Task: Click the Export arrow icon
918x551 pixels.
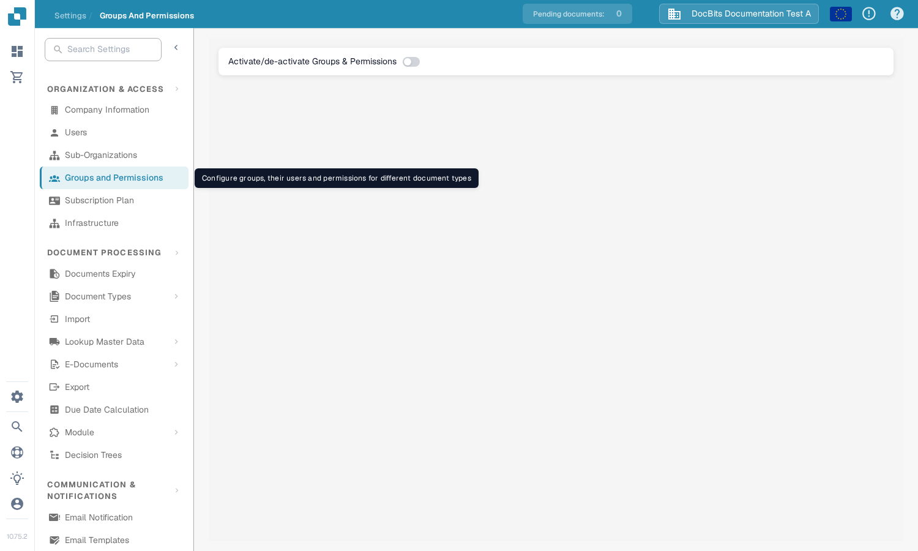Action: (x=54, y=387)
